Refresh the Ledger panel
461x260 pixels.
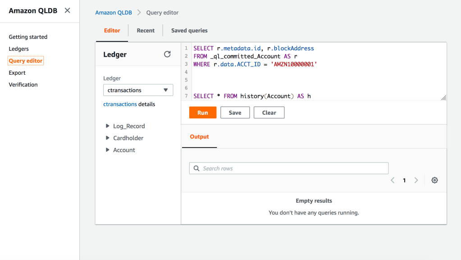tap(167, 54)
